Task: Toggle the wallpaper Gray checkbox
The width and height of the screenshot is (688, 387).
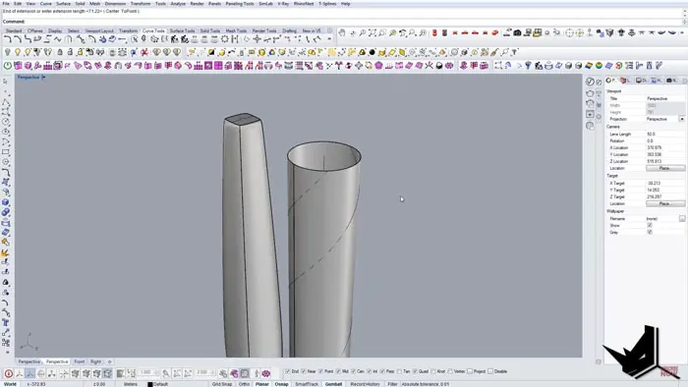Action: click(650, 232)
